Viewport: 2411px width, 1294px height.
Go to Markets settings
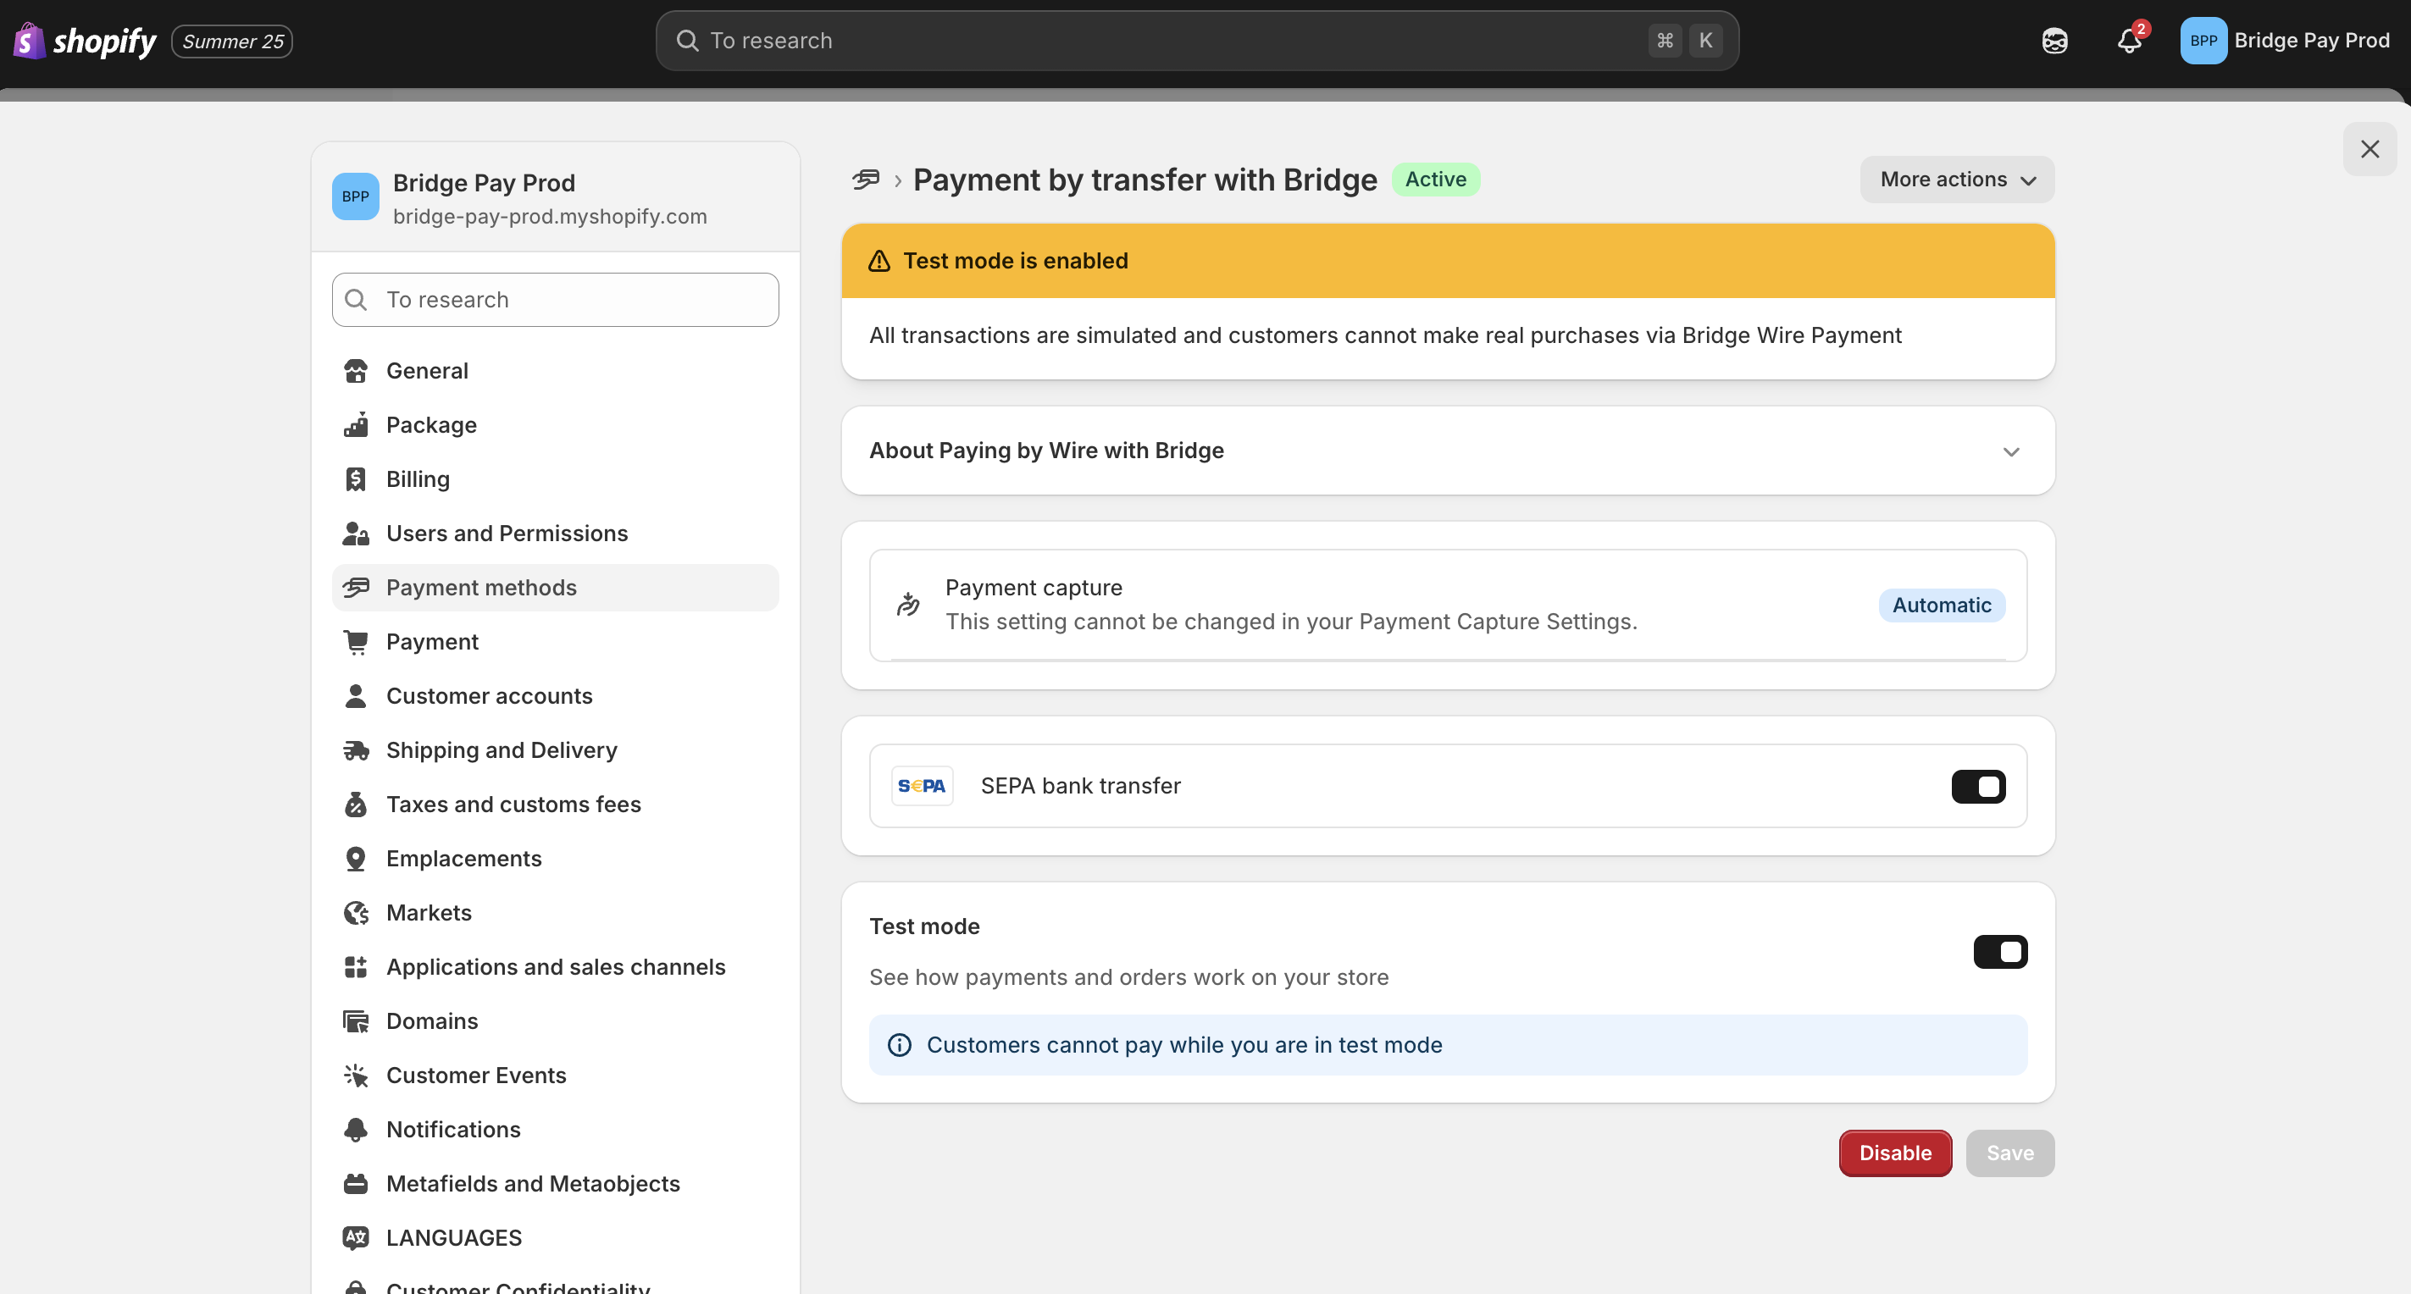click(555, 914)
